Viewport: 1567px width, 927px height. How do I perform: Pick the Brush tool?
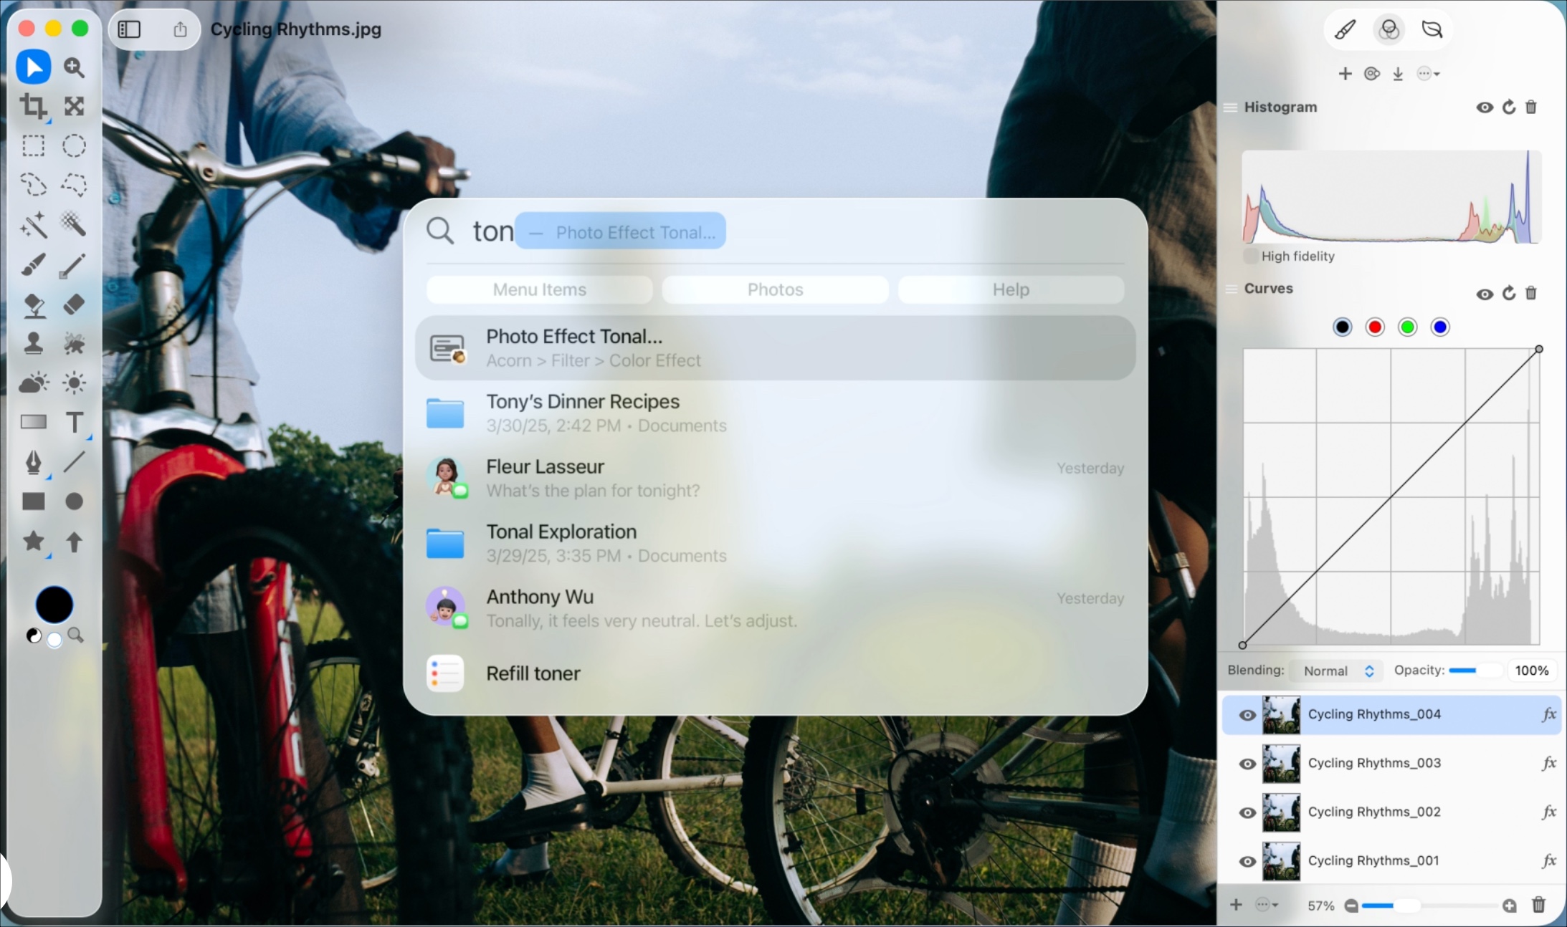click(x=34, y=265)
